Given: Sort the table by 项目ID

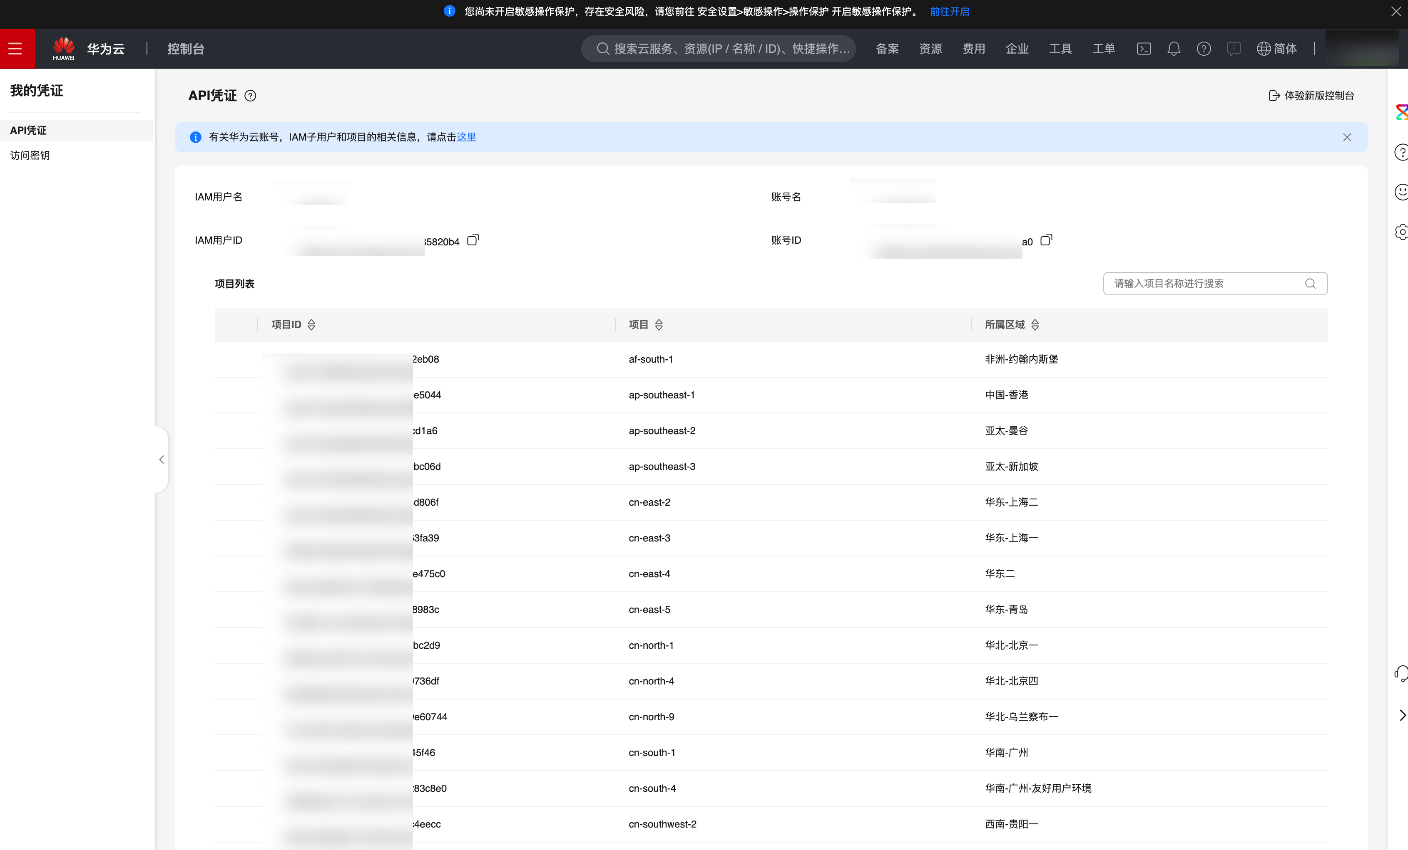Looking at the screenshot, I should pyautogui.click(x=311, y=325).
